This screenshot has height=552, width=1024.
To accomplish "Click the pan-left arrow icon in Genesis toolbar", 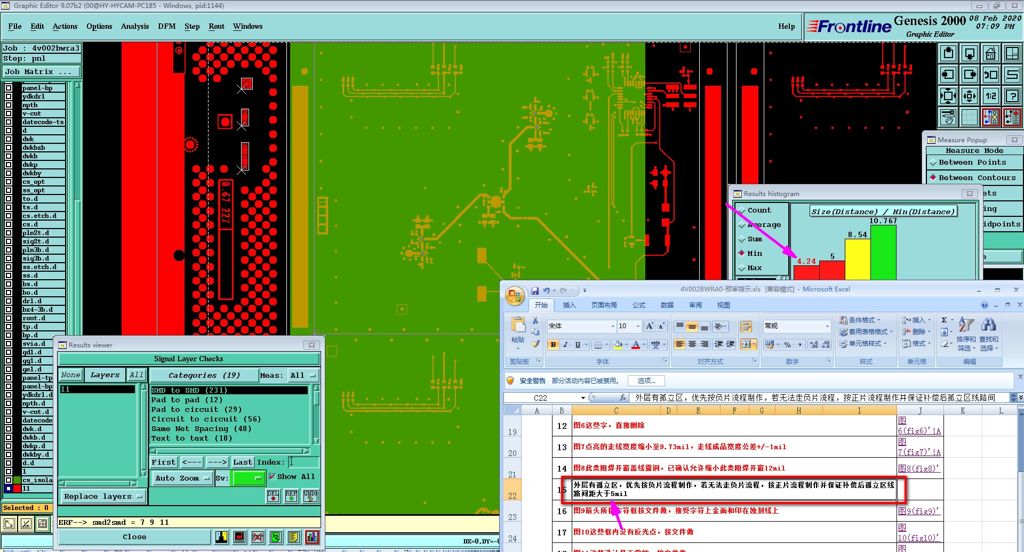I will [948, 75].
